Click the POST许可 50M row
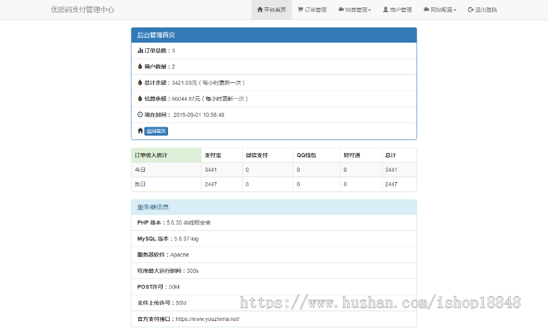 [x=274, y=287]
